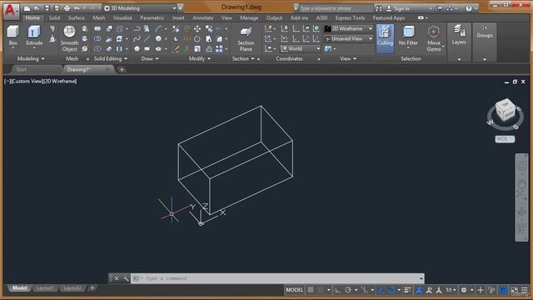Switch to the Express Tools tab
This screenshot has height=300, width=533.
point(350,17)
